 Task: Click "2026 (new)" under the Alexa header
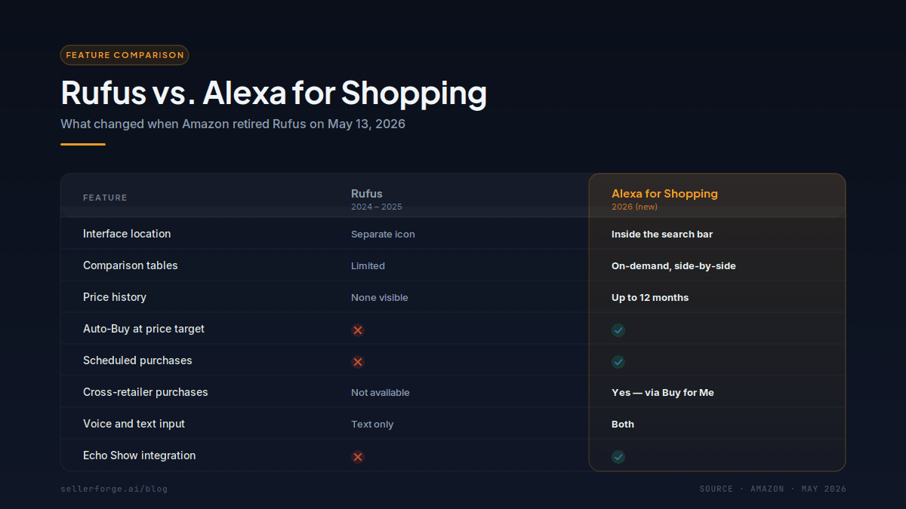click(634, 207)
